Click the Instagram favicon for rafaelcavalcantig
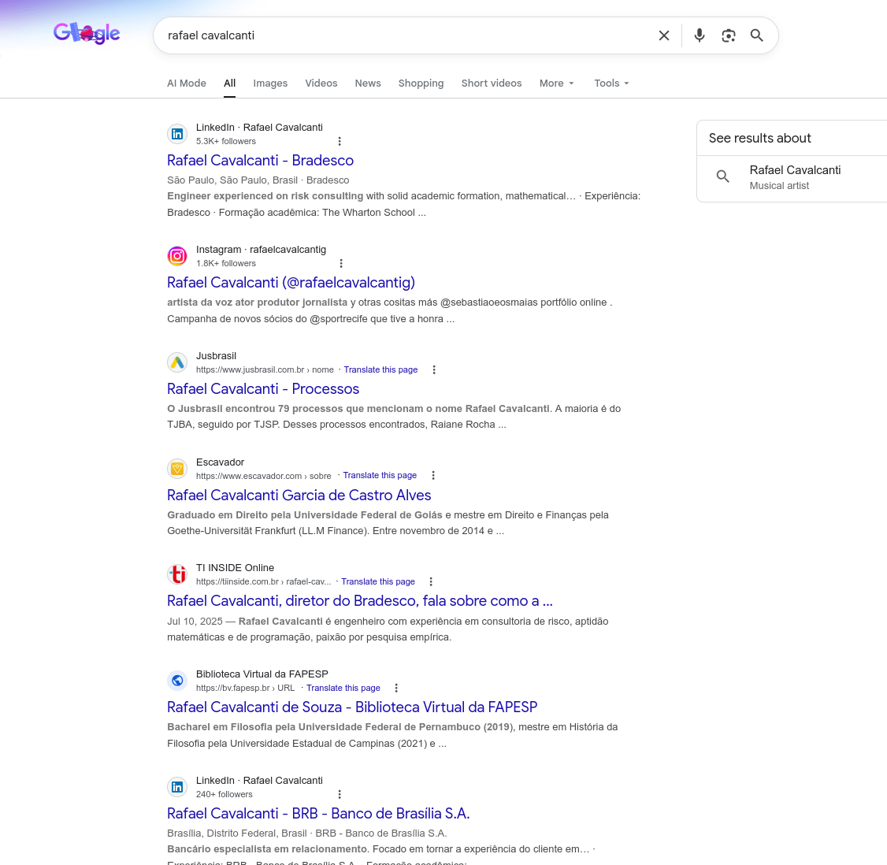This screenshot has width=887, height=865. coord(177,256)
